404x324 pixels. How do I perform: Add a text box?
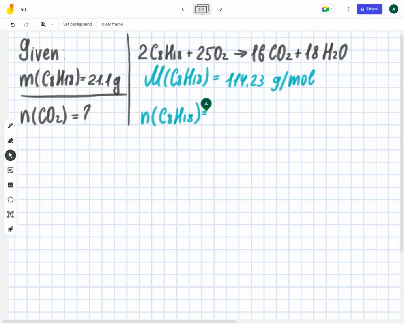tap(11, 214)
